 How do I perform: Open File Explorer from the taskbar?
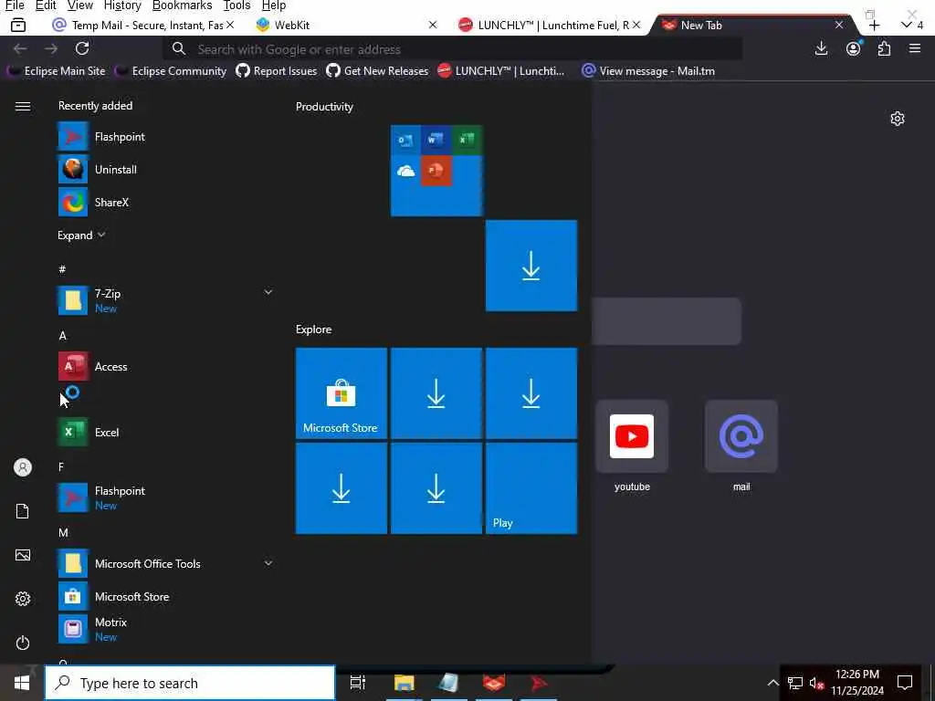click(404, 683)
